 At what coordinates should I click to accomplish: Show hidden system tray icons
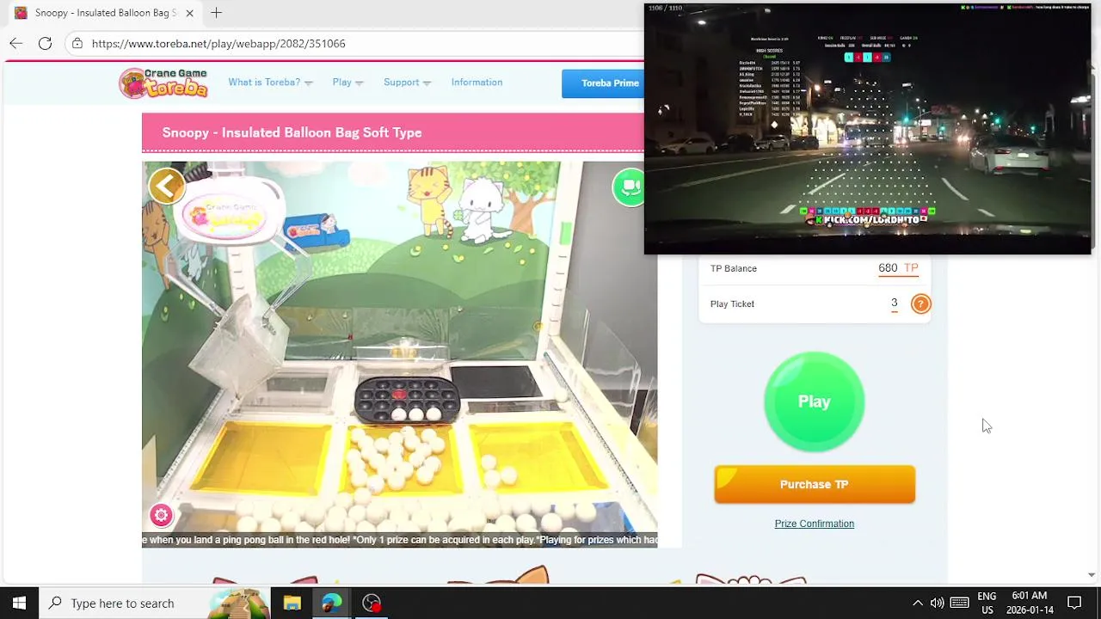click(x=917, y=603)
